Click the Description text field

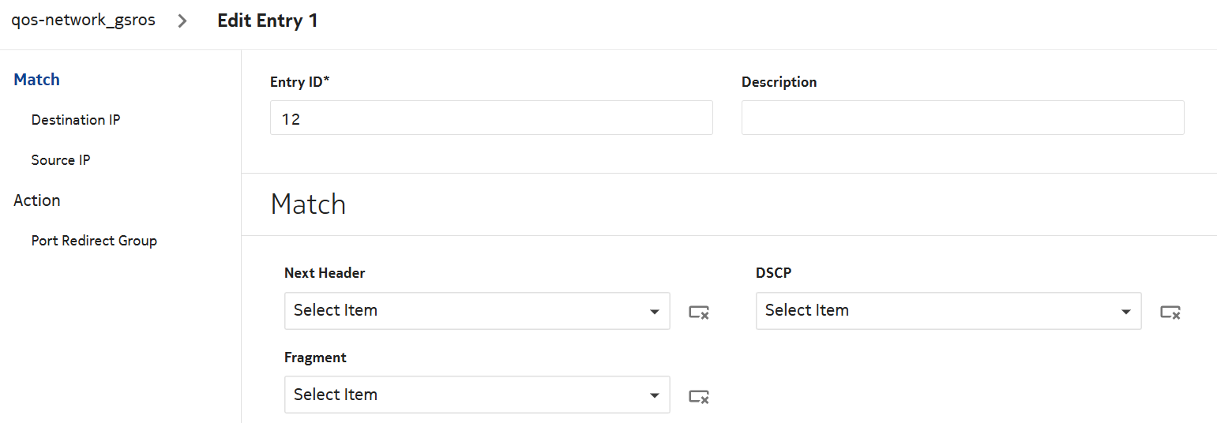[x=962, y=118]
